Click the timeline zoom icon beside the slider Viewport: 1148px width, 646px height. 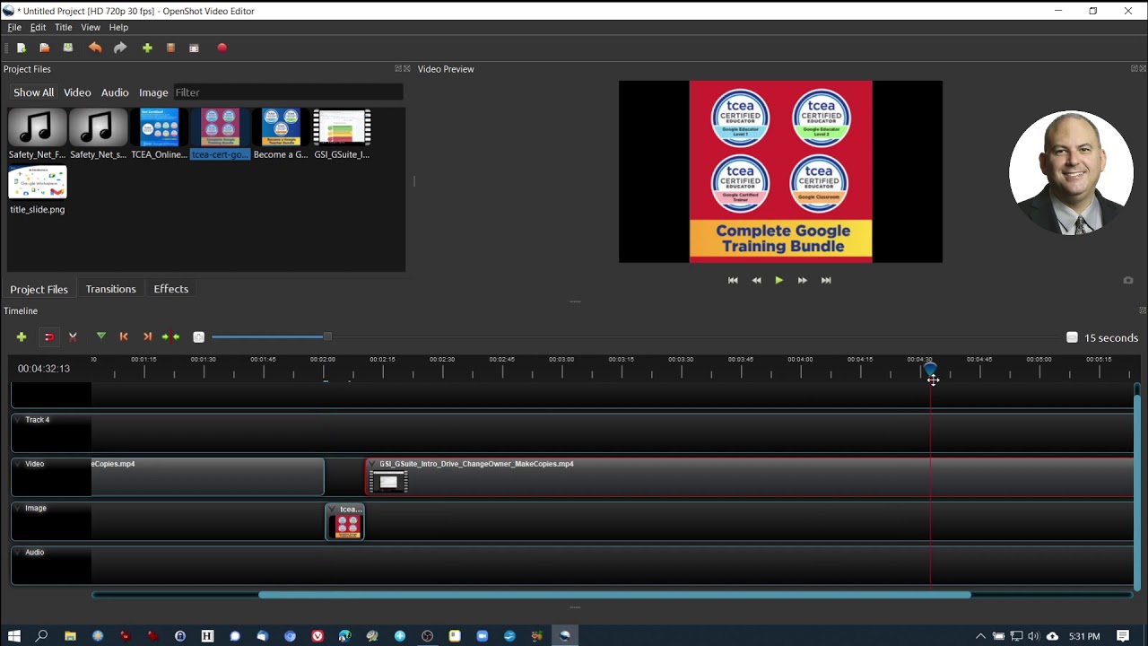(x=199, y=336)
